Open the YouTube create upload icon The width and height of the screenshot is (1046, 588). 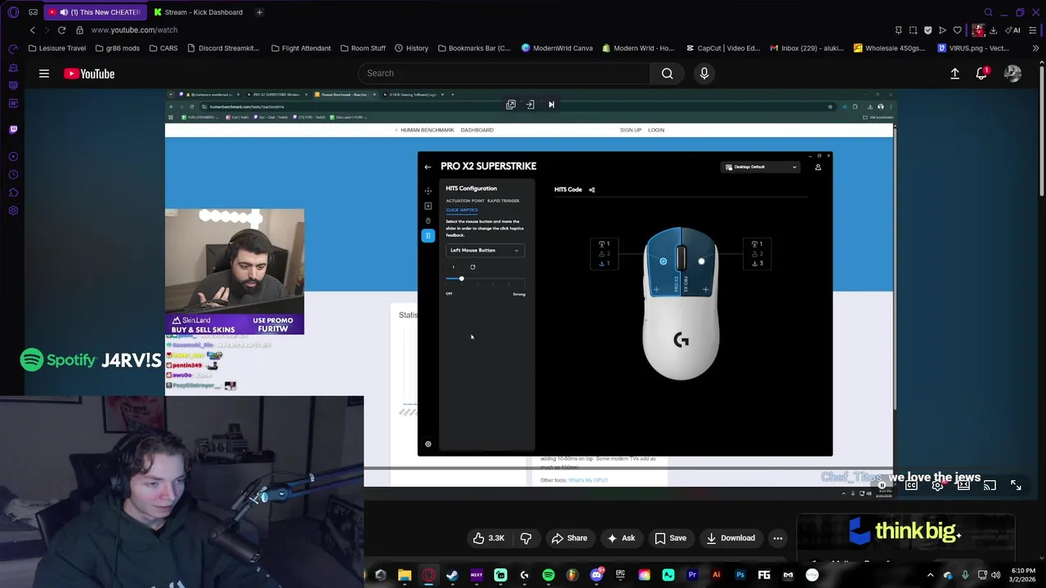(954, 73)
